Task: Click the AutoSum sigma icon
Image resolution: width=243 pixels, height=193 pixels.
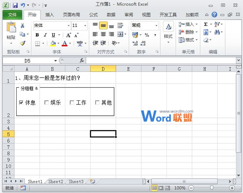Action: [x=206, y=25]
